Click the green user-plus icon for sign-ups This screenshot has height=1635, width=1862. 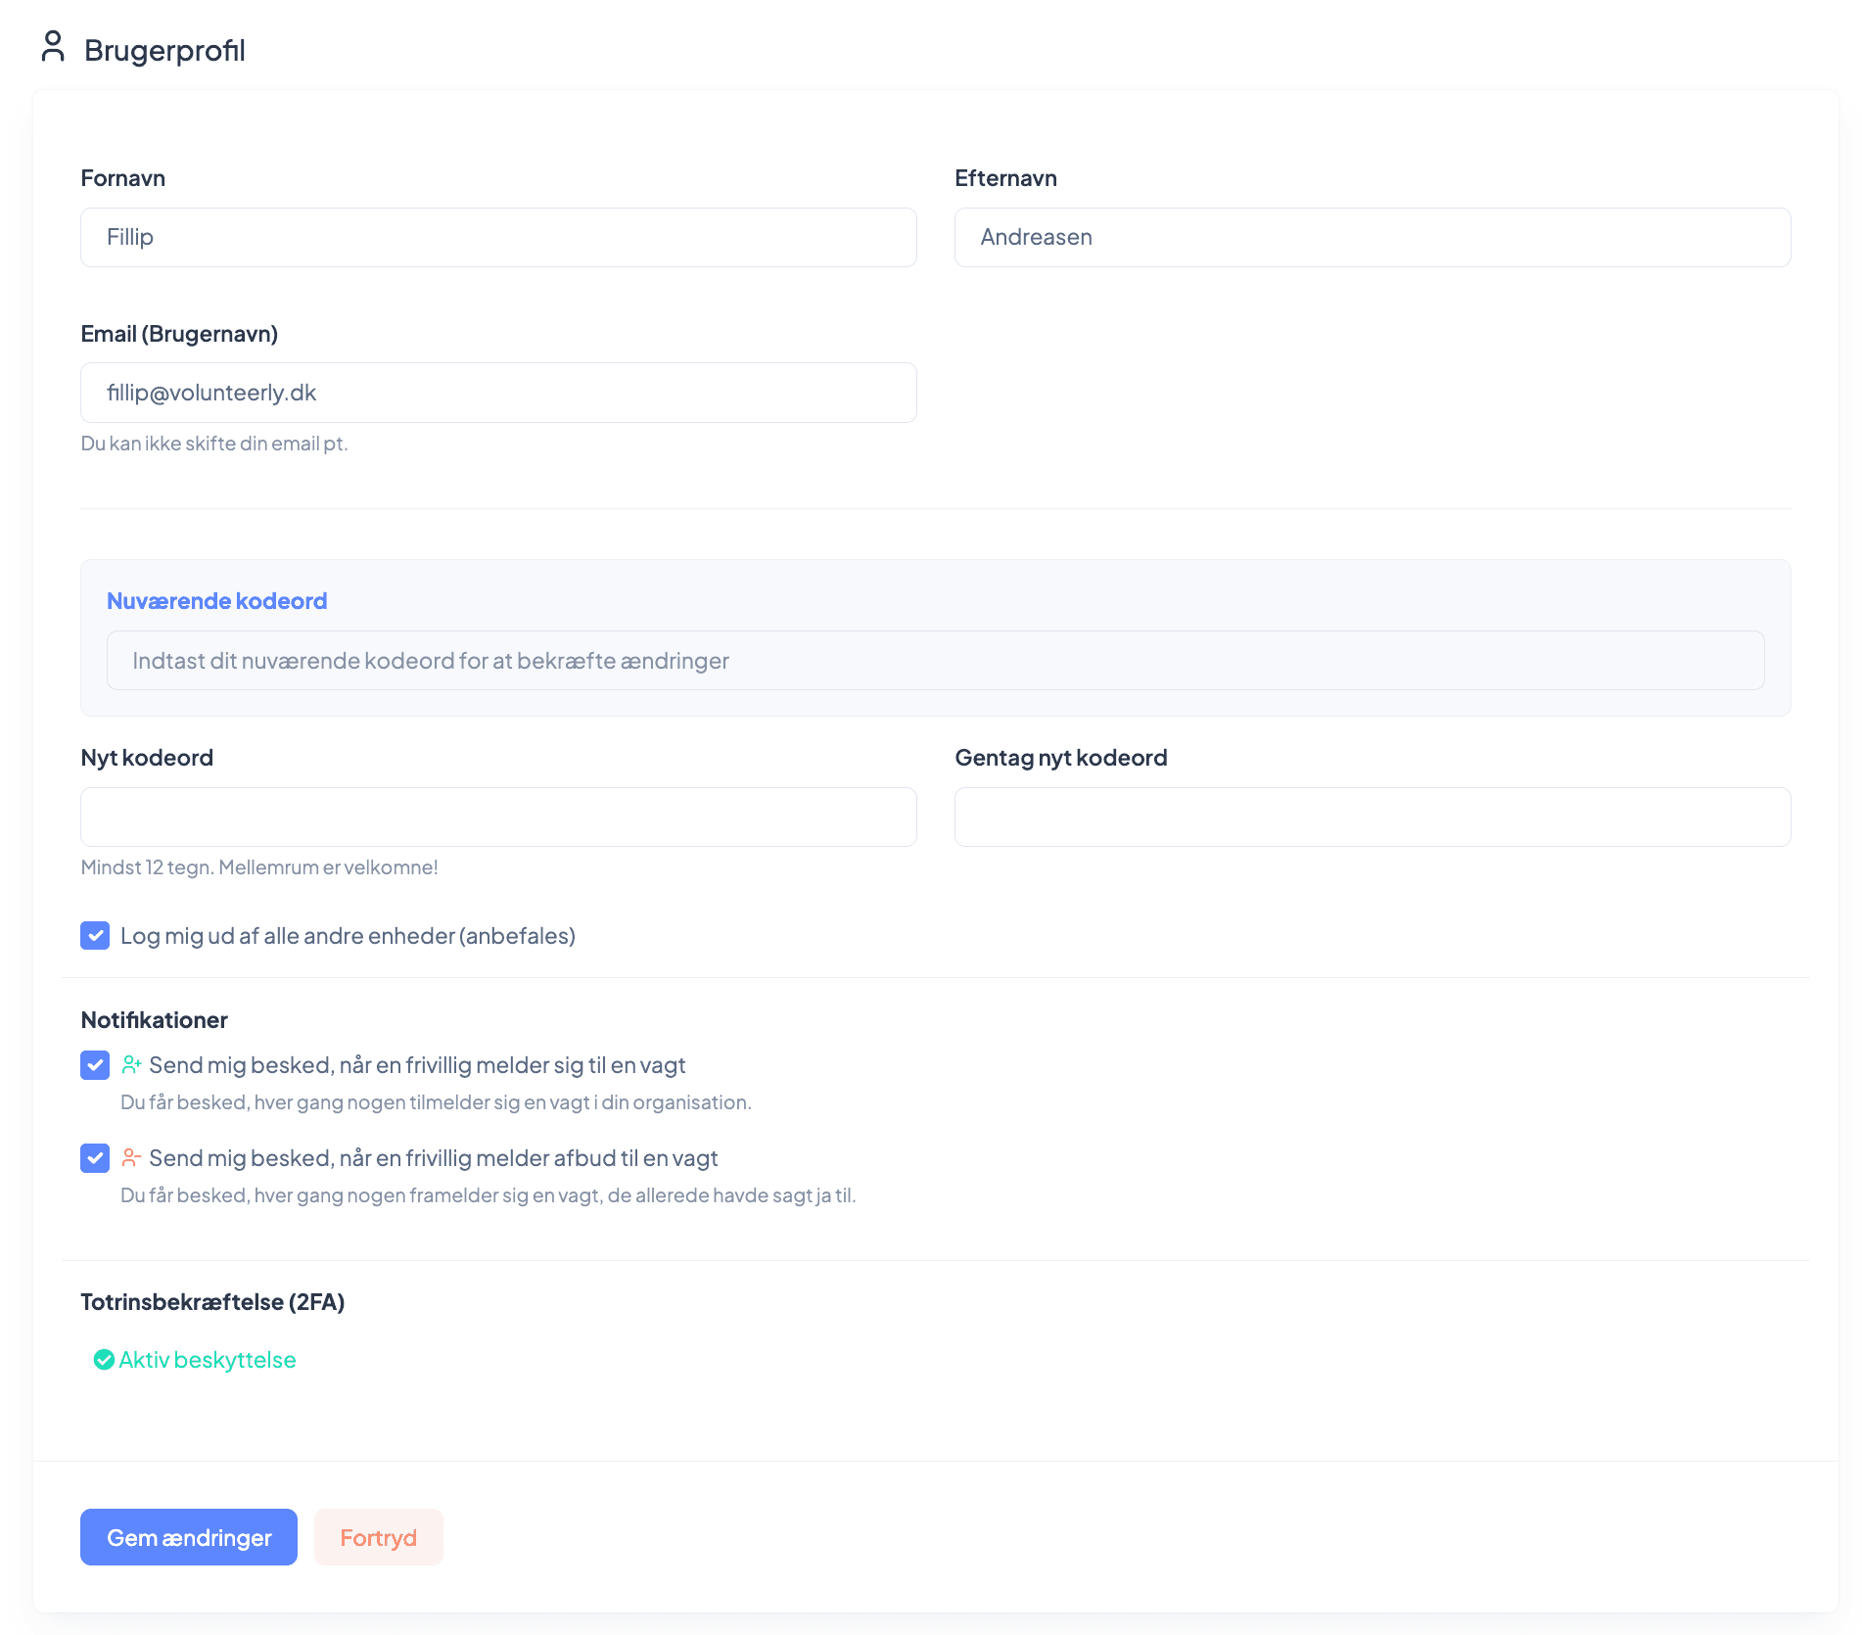coord(131,1064)
